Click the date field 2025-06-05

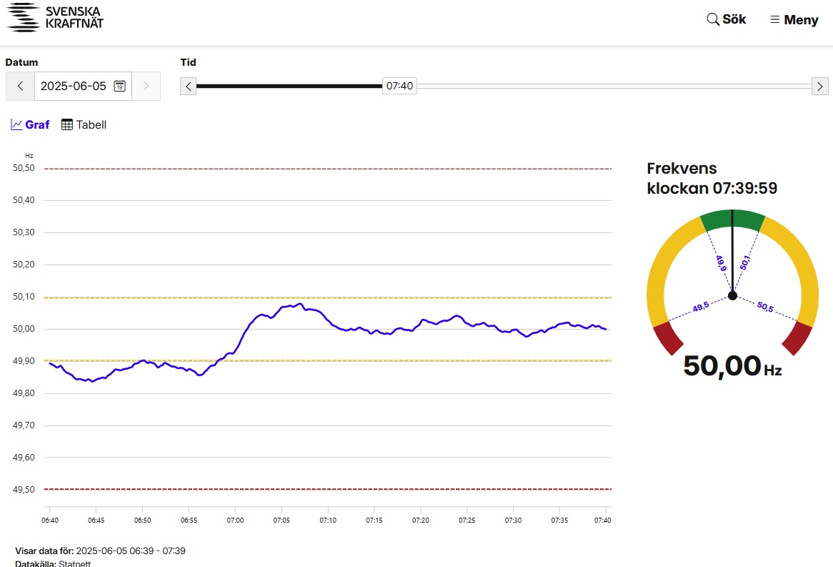(x=73, y=87)
